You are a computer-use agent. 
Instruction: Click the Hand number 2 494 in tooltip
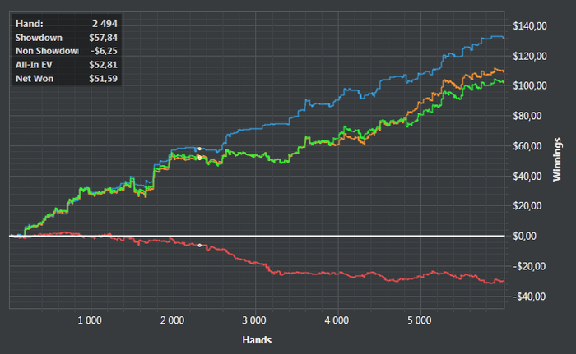pos(105,24)
